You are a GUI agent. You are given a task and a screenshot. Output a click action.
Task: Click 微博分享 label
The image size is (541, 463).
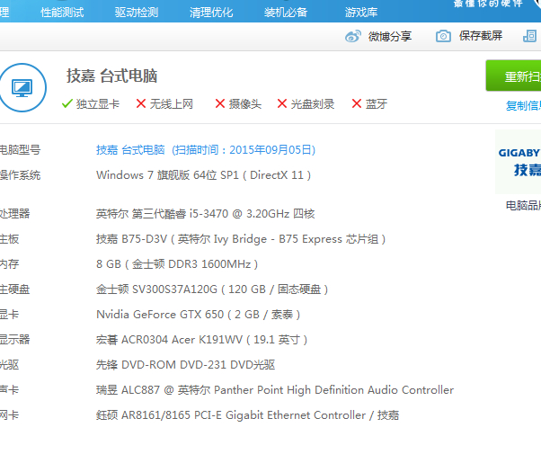[x=390, y=36]
